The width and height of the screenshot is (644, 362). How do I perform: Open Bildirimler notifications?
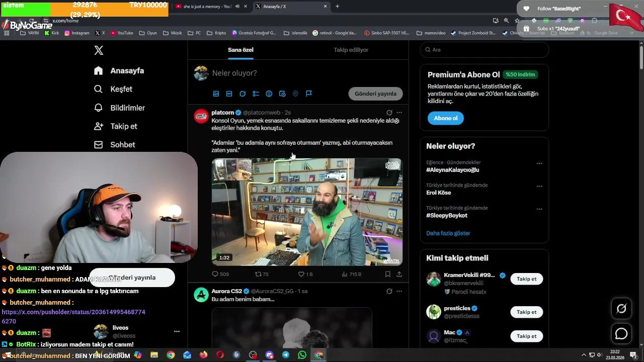pyautogui.click(x=120, y=108)
